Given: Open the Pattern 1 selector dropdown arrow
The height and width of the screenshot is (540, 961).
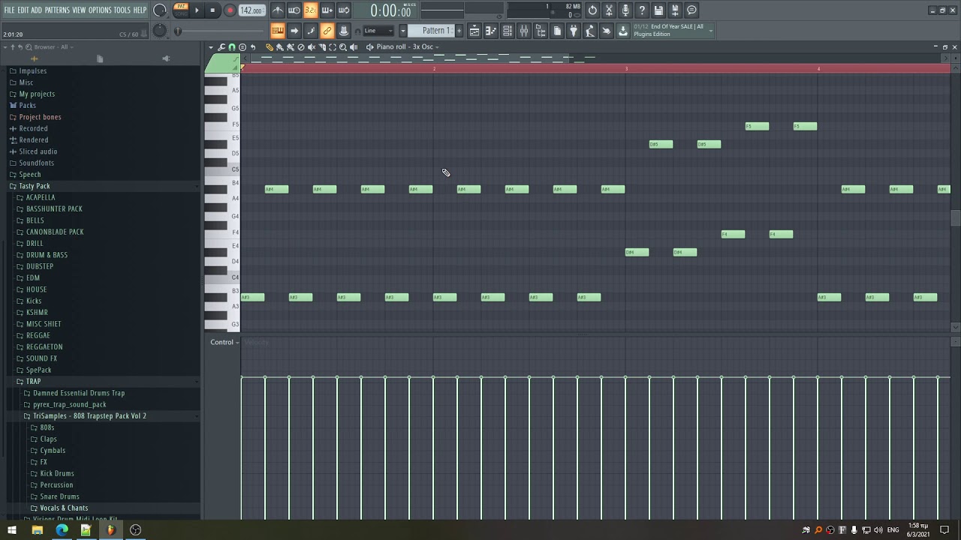Looking at the screenshot, I should point(402,31).
